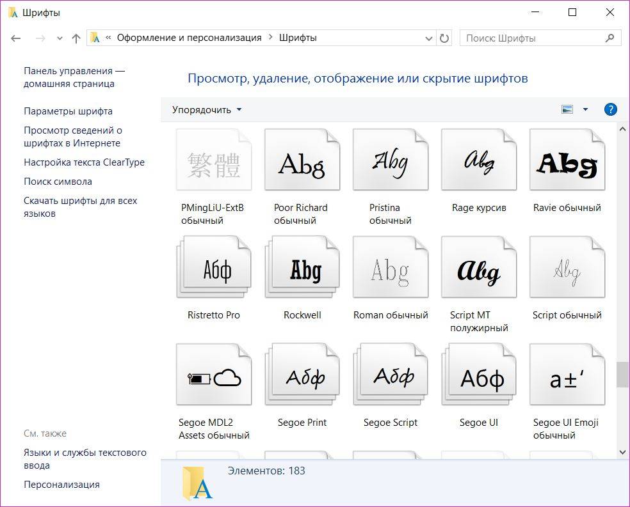The height and width of the screenshot is (507, 630).
Task: Select the Segoe UI Emoji font icon
Action: pyautogui.click(x=567, y=375)
